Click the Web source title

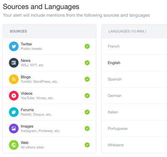[25, 143]
